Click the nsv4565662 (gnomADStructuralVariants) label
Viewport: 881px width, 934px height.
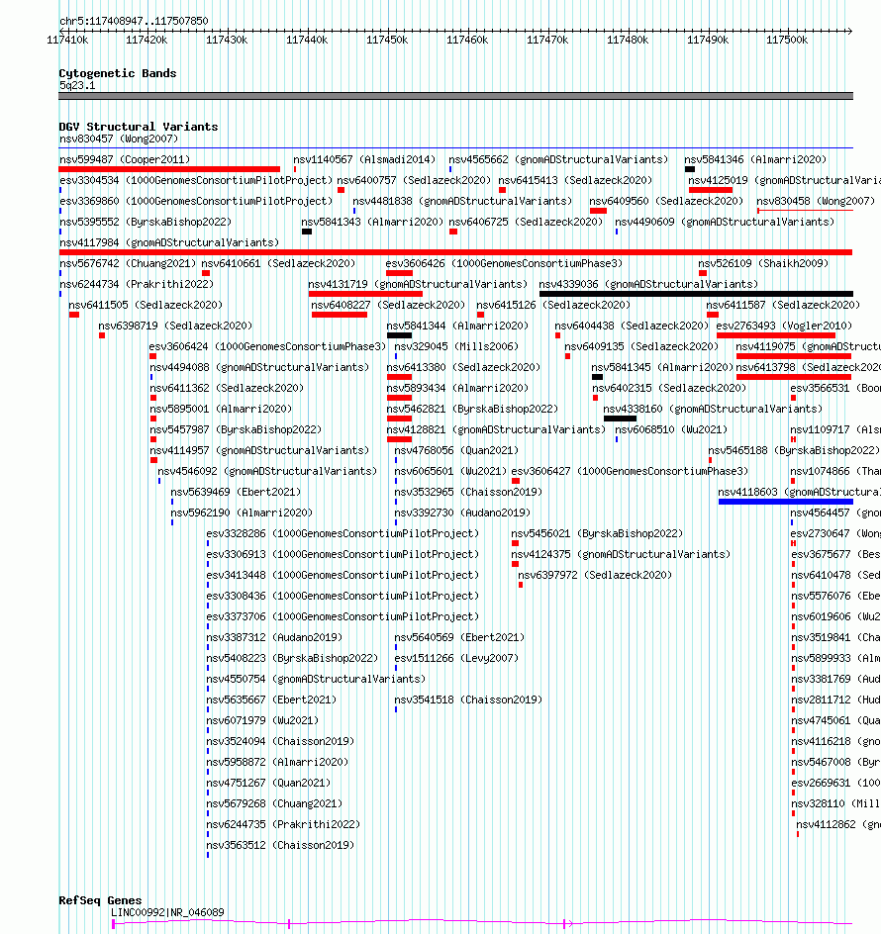(558, 159)
